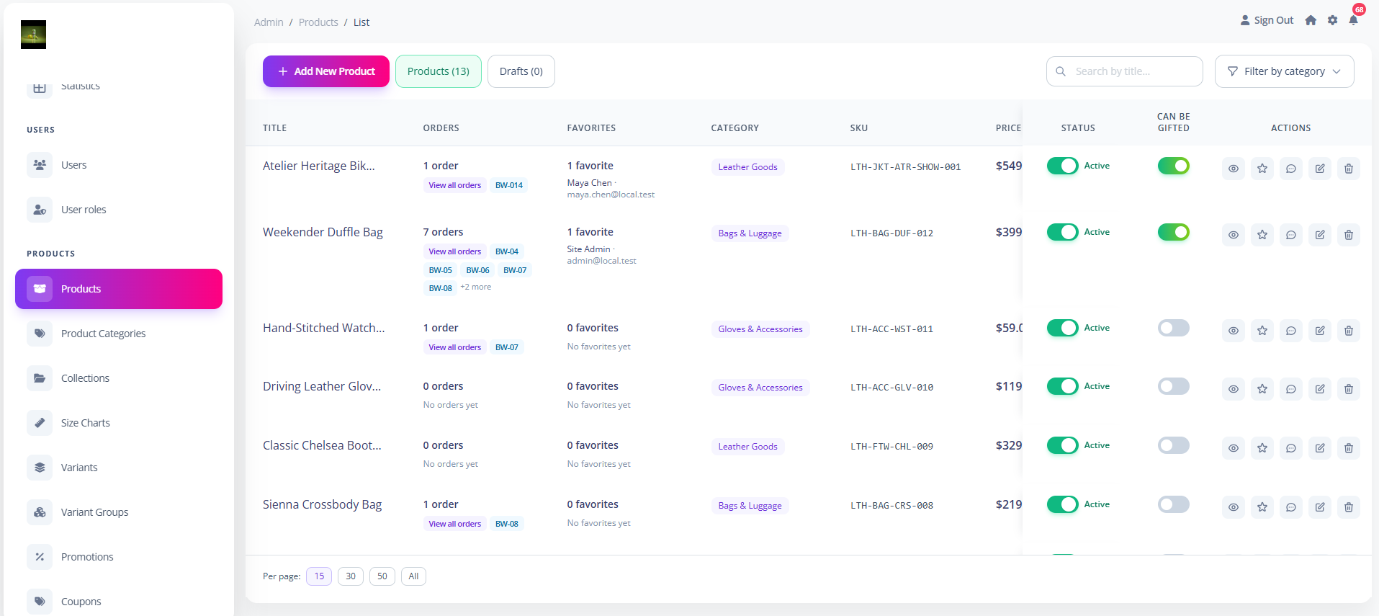Open View all orders for Sienna Crossbody Bag

tap(455, 524)
